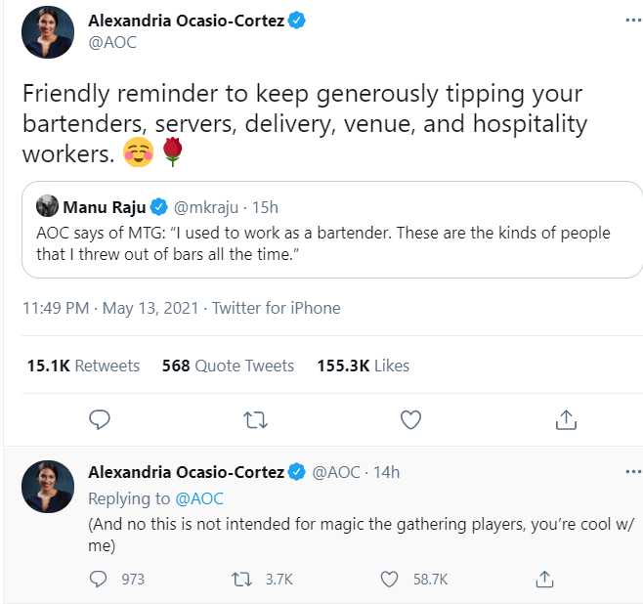
Task: View the 568 Quote Tweets
Action: [228, 366]
